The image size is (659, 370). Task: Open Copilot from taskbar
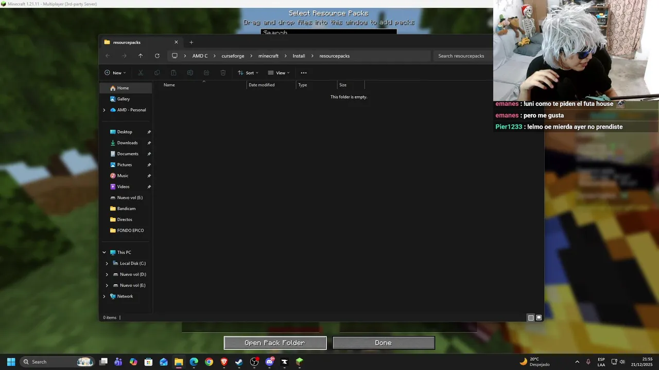point(133,362)
